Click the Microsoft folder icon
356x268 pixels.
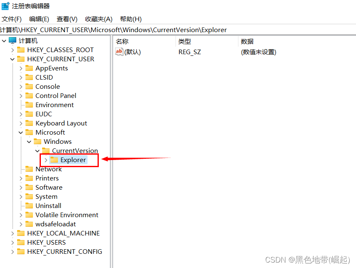tap(29, 132)
